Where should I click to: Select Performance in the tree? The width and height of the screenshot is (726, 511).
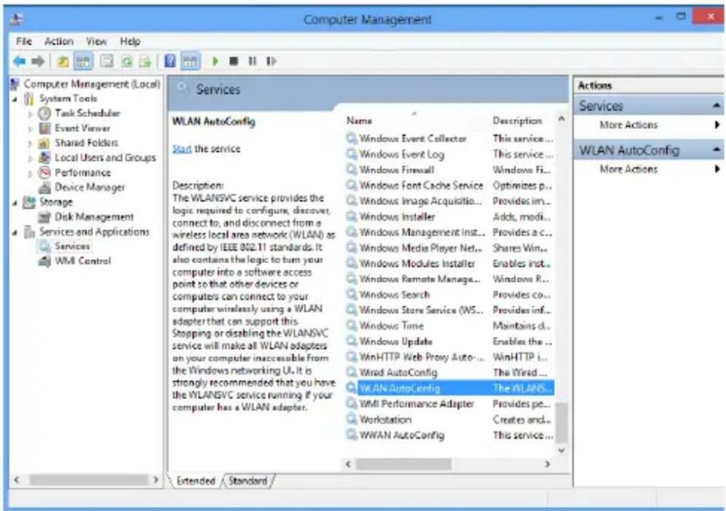tap(83, 172)
